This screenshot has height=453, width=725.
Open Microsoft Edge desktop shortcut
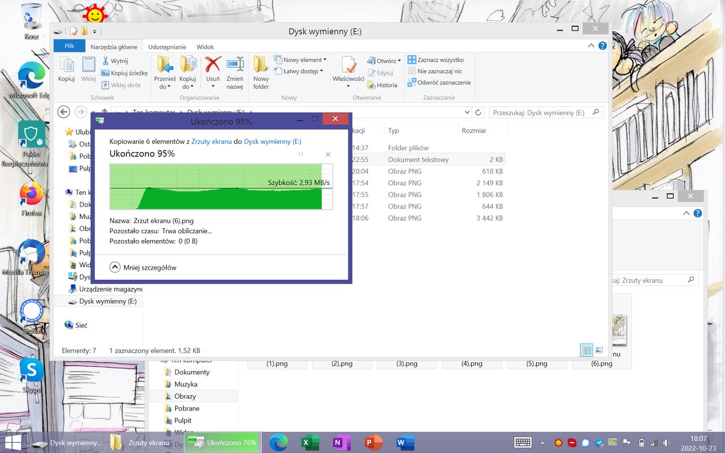point(32,81)
